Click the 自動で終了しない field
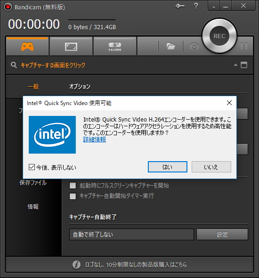The height and width of the screenshot is (278, 259). pyautogui.click(x=131, y=234)
